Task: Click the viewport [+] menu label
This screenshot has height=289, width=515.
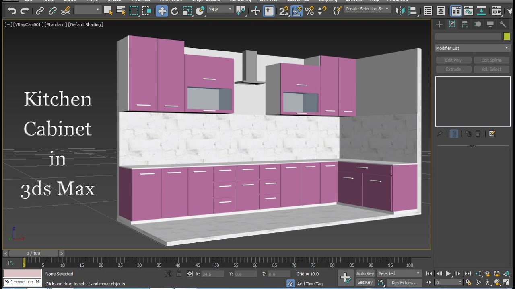Action: coord(8,25)
